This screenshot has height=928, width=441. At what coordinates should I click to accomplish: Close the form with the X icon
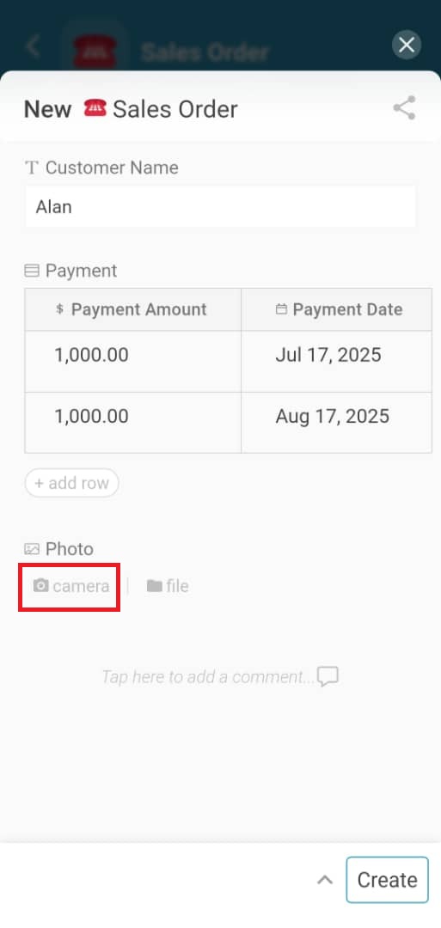407,45
